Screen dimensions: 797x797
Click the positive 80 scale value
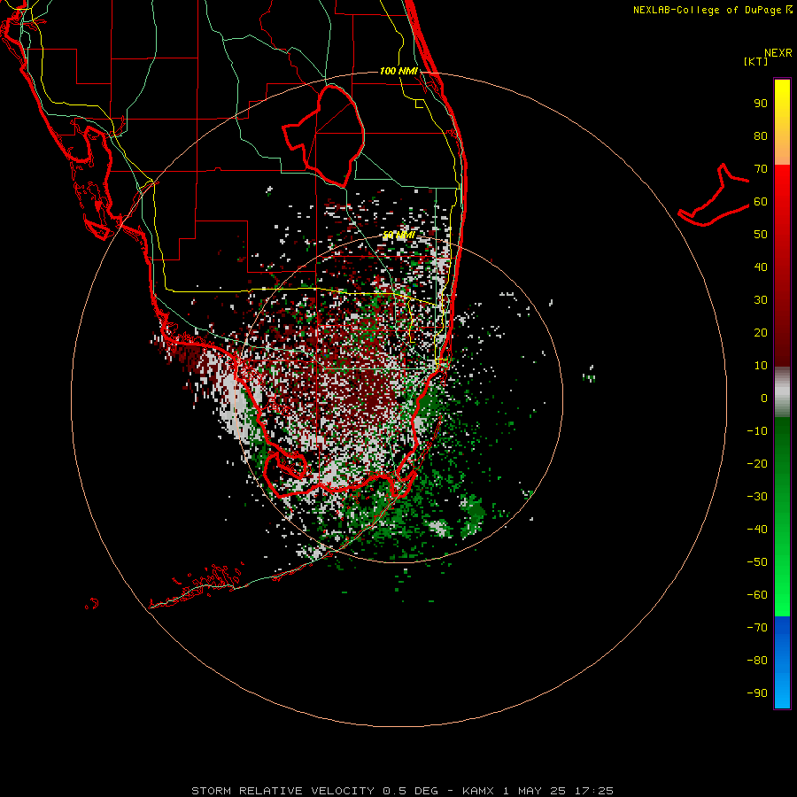(761, 136)
